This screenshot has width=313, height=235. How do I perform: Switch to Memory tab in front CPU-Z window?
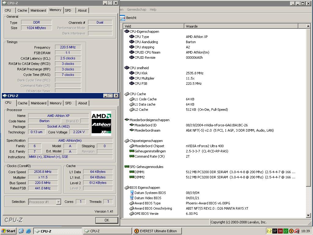56,103
